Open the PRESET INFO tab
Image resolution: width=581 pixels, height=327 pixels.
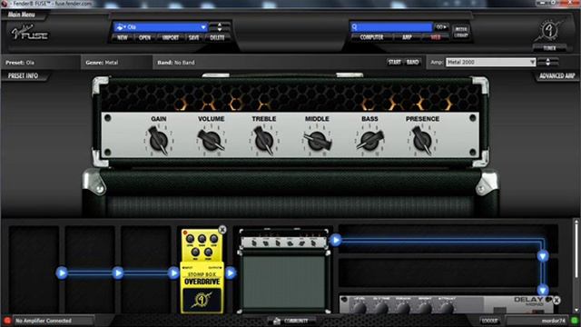pos(23,75)
